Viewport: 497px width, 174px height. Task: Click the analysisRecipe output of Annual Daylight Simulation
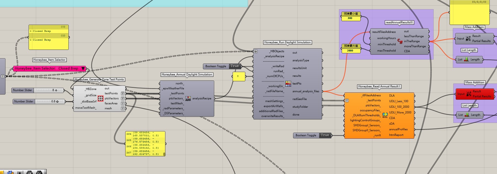pyautogui.click(x=202, y=98)
